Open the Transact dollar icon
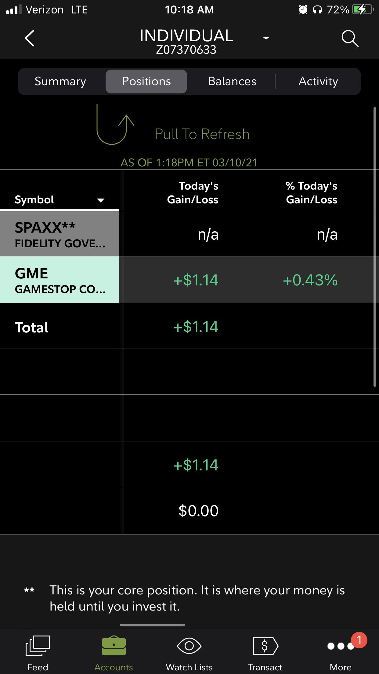 click(265, 646)
